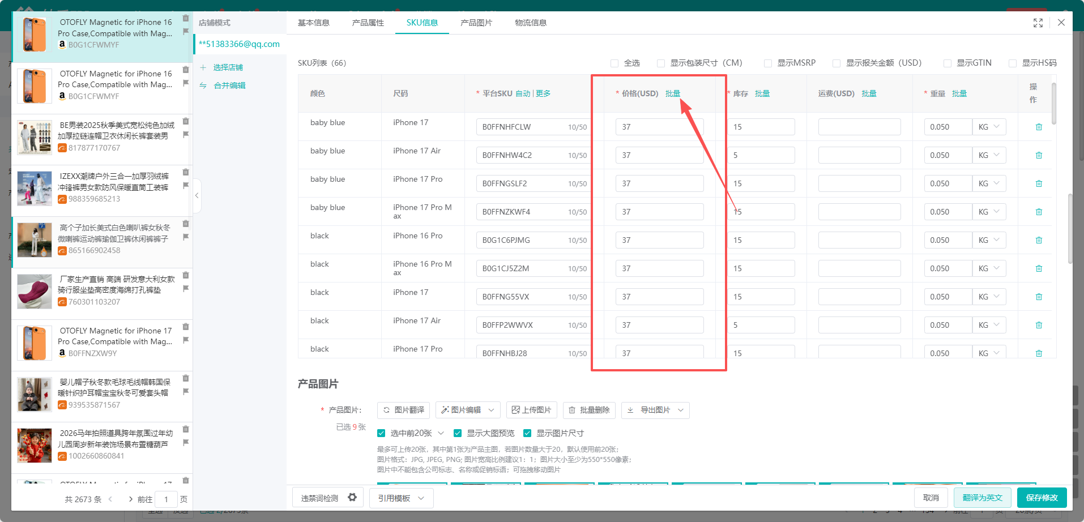This screenshot has width=1084, height=522.
Task: Click trash icon for OTOFLY item B0FFNZXW9Y
Action: 186,327
